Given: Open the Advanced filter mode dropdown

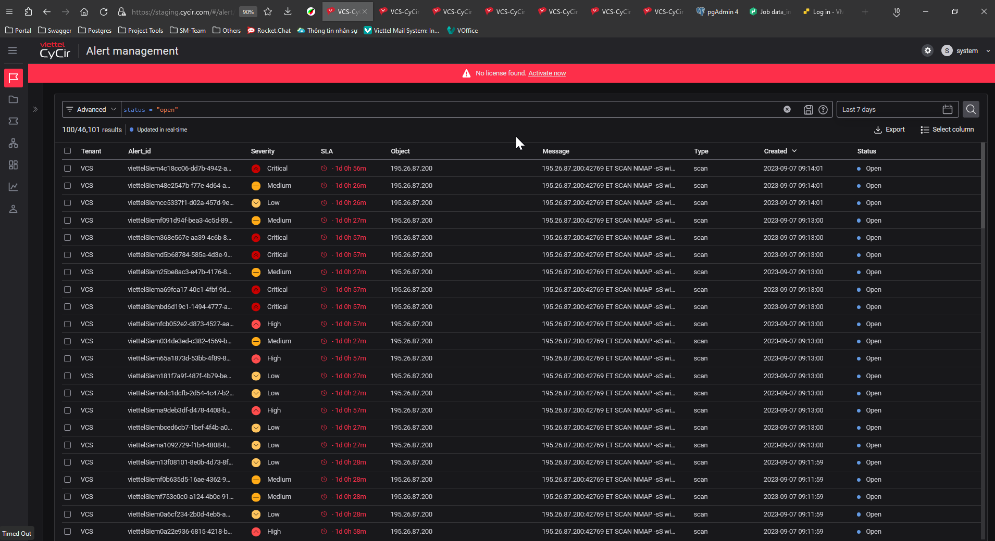Looking at the screenshot, I should pyautogui.click(x=92, y=109).
